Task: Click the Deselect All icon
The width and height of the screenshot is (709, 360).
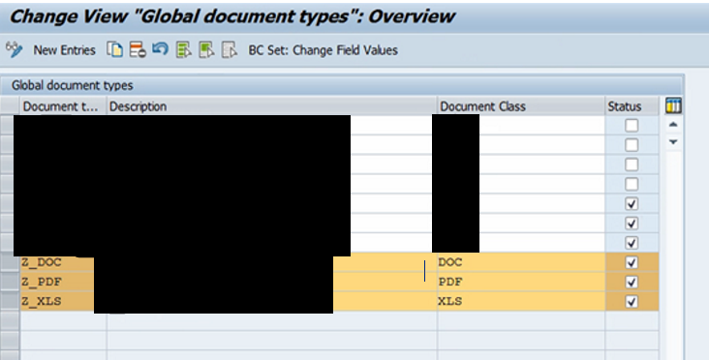Action: click(x=230, y=49)
